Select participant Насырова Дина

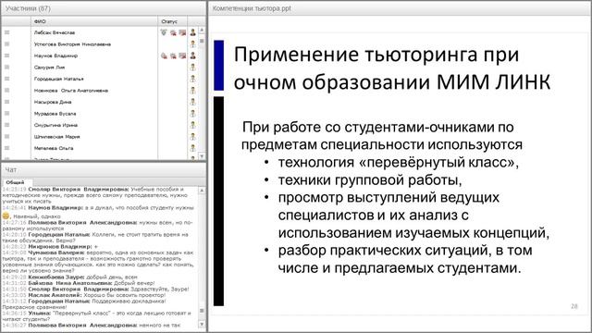tap(53, 102)
